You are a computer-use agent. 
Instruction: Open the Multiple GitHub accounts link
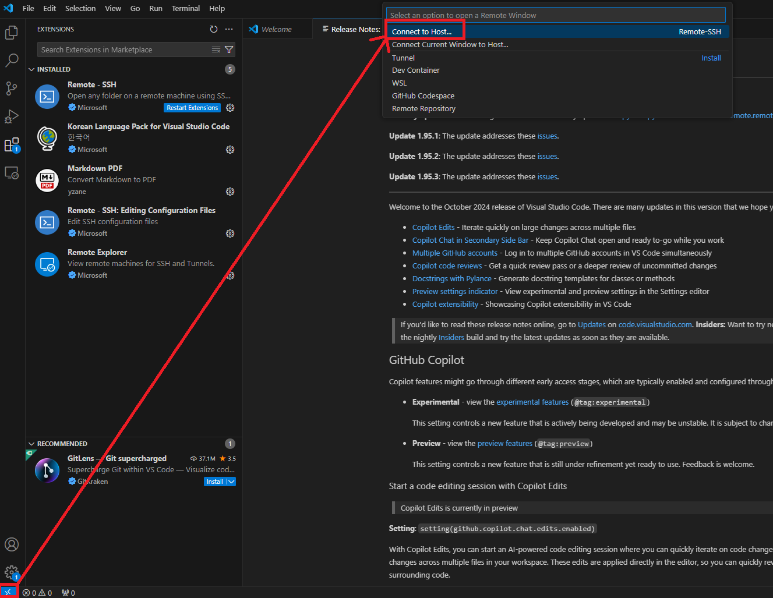click(455, 253)
